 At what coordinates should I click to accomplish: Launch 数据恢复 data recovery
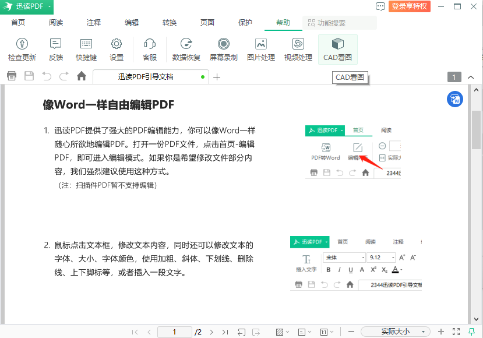pyautogui.click(x=186, y=50)
